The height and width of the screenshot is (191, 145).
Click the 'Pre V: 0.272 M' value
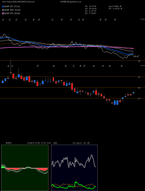pos(115,9)
